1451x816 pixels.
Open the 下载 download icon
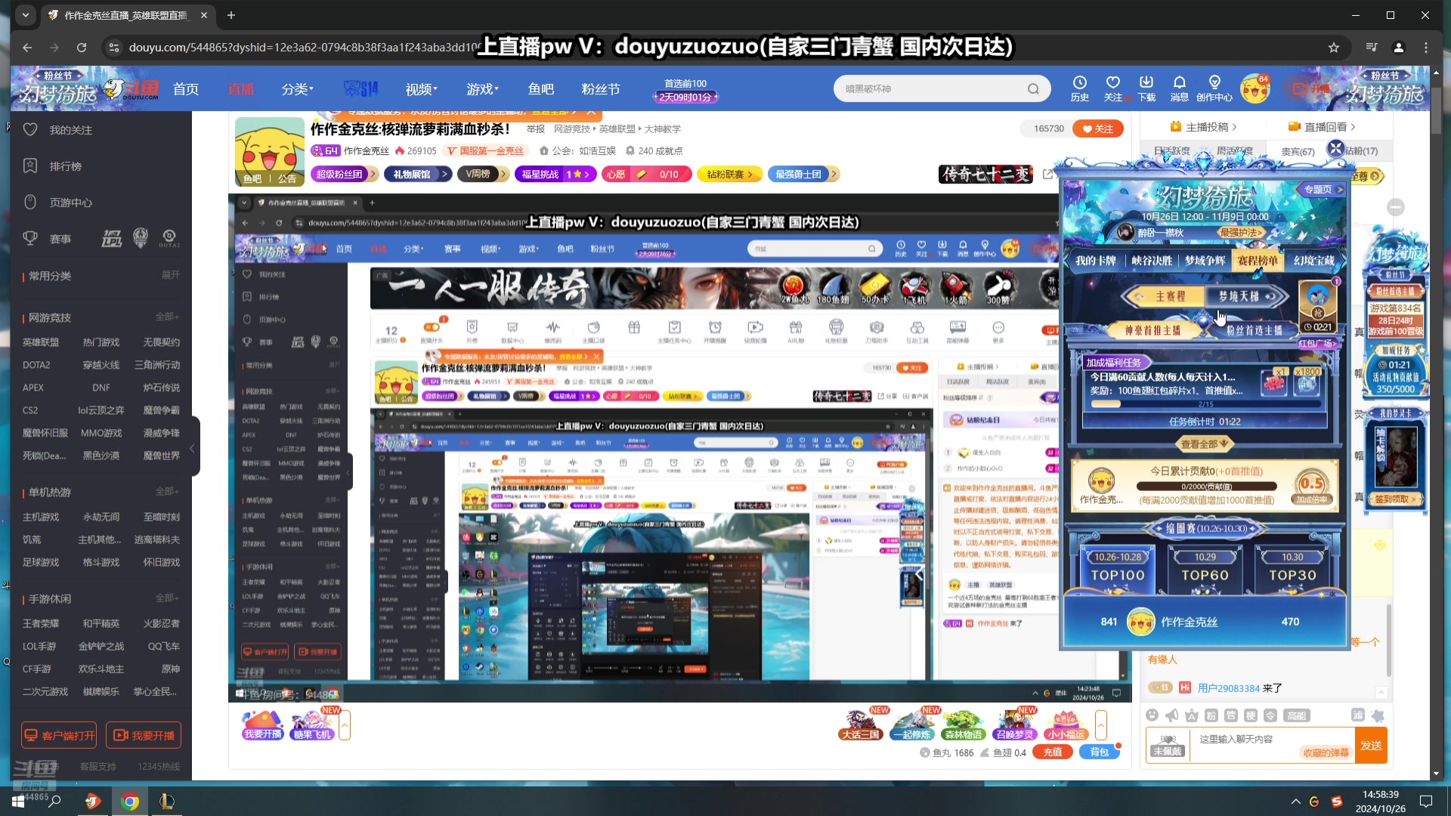click(1146, 88)
